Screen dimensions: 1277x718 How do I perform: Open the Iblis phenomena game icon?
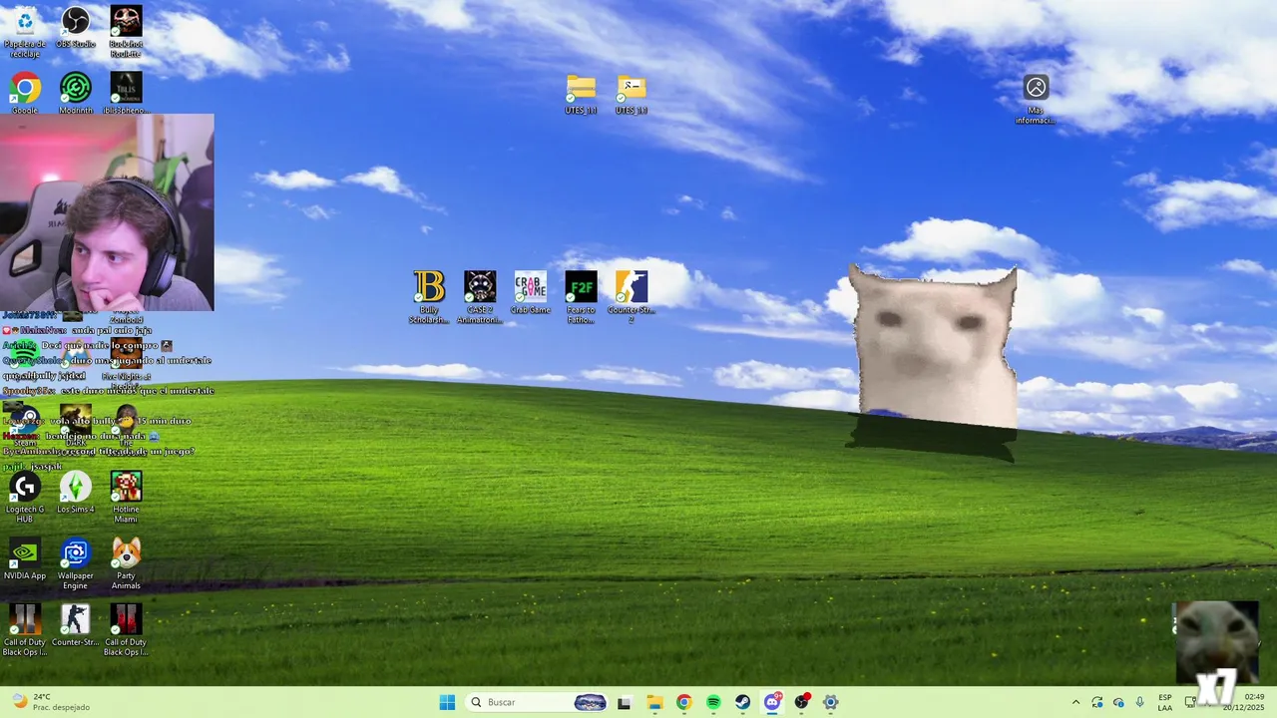coord(126,93)
